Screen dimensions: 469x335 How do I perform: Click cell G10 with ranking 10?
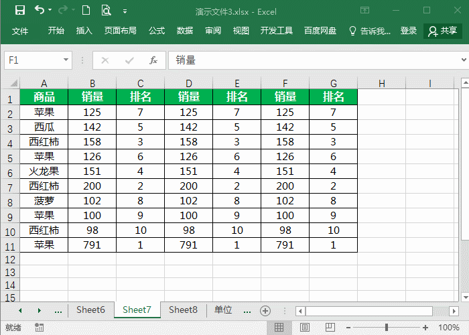coord(333,230)
